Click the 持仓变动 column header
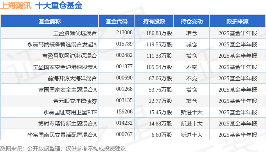The height and width of the screenshot is (152, 266). point(192,21)
